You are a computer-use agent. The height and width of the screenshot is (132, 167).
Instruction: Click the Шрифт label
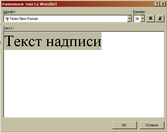tap(9, 12)
